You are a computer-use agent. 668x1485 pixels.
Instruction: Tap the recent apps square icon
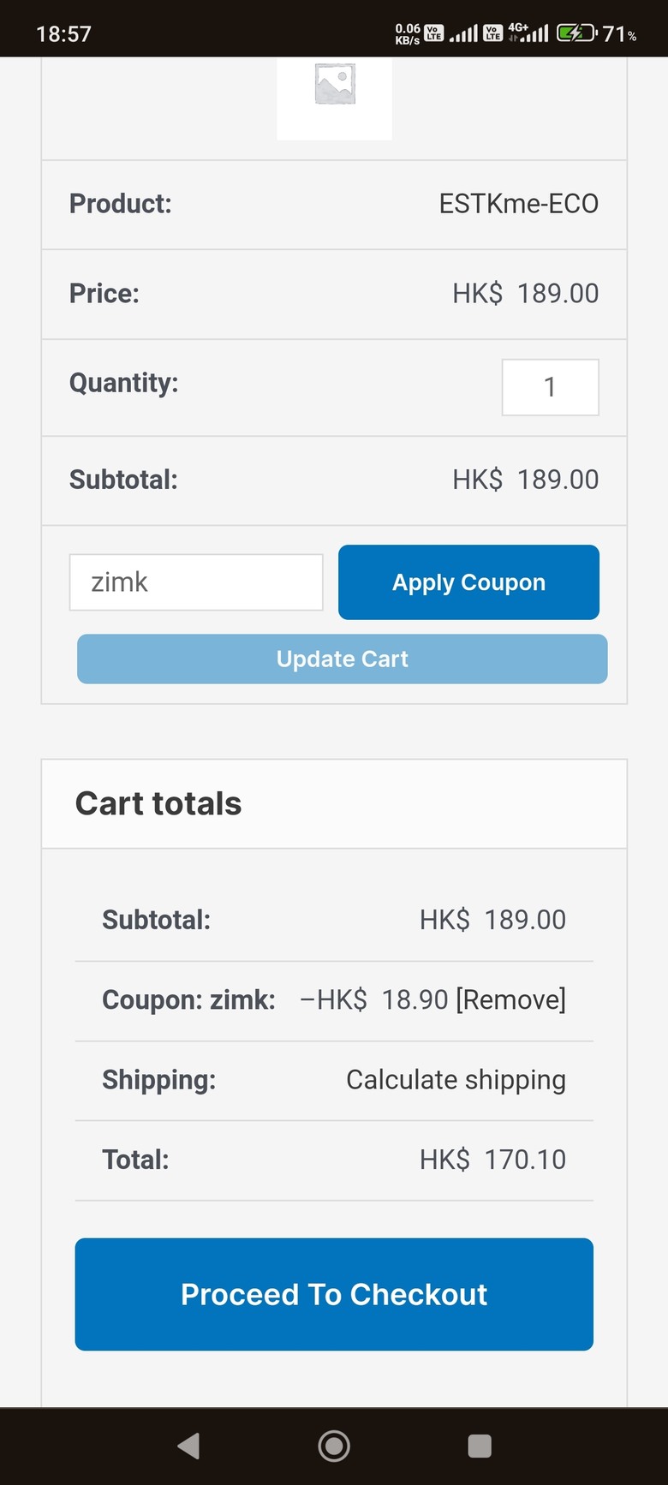pyautogui.click(x=480, y=1446)
